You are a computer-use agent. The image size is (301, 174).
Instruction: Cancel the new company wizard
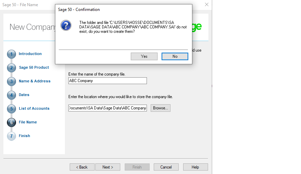tap(166, 167)
